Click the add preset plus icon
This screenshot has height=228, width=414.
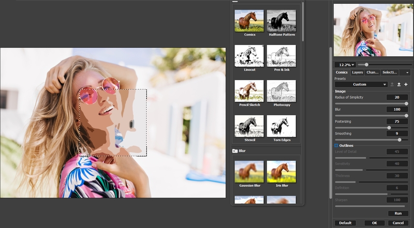tap(406, 84)
